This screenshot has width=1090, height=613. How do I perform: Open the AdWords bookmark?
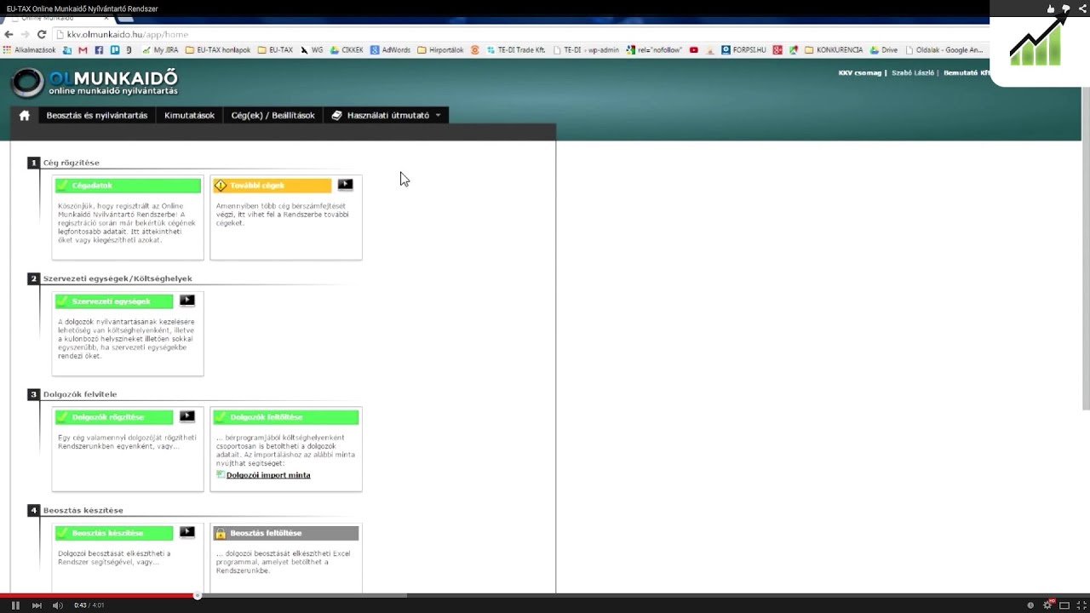tap(390, 50)
